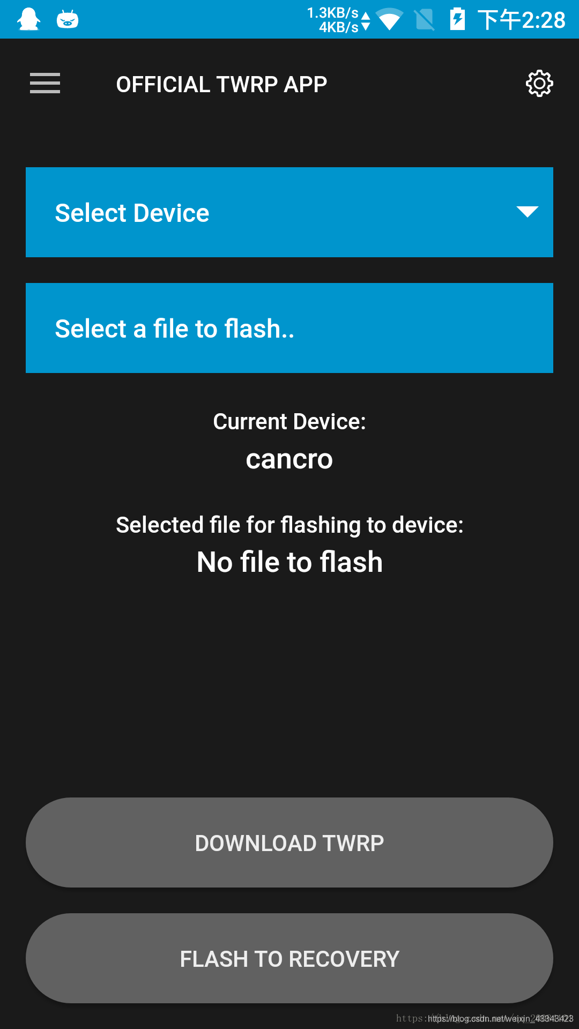Open the Select Device list
The width and height of the screenshot is (579, 1029).
[289, 212]
